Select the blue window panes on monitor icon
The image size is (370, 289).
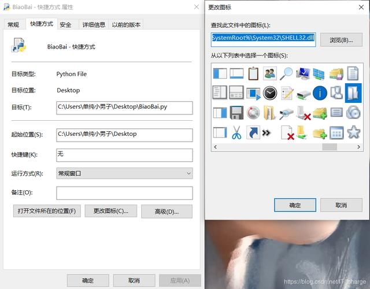pos(319,73)
